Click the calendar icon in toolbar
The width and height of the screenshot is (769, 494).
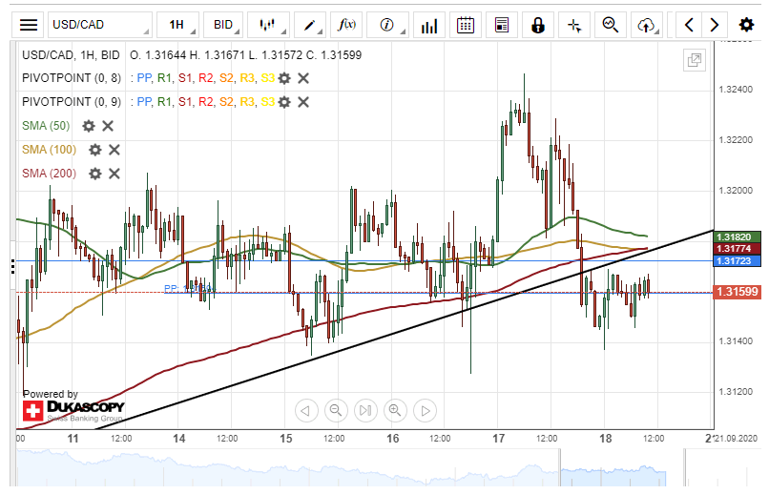pos(465,25)
